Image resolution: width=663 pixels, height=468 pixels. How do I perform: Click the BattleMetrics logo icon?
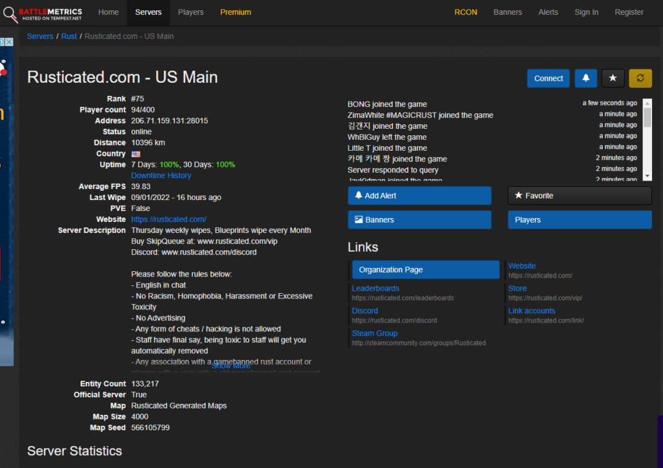(9, 13)
